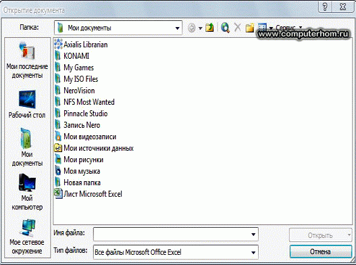356x265 pixels.
Task: Select Мои документы in places bar
Action: pyautogui.click(x=27, y=147)
